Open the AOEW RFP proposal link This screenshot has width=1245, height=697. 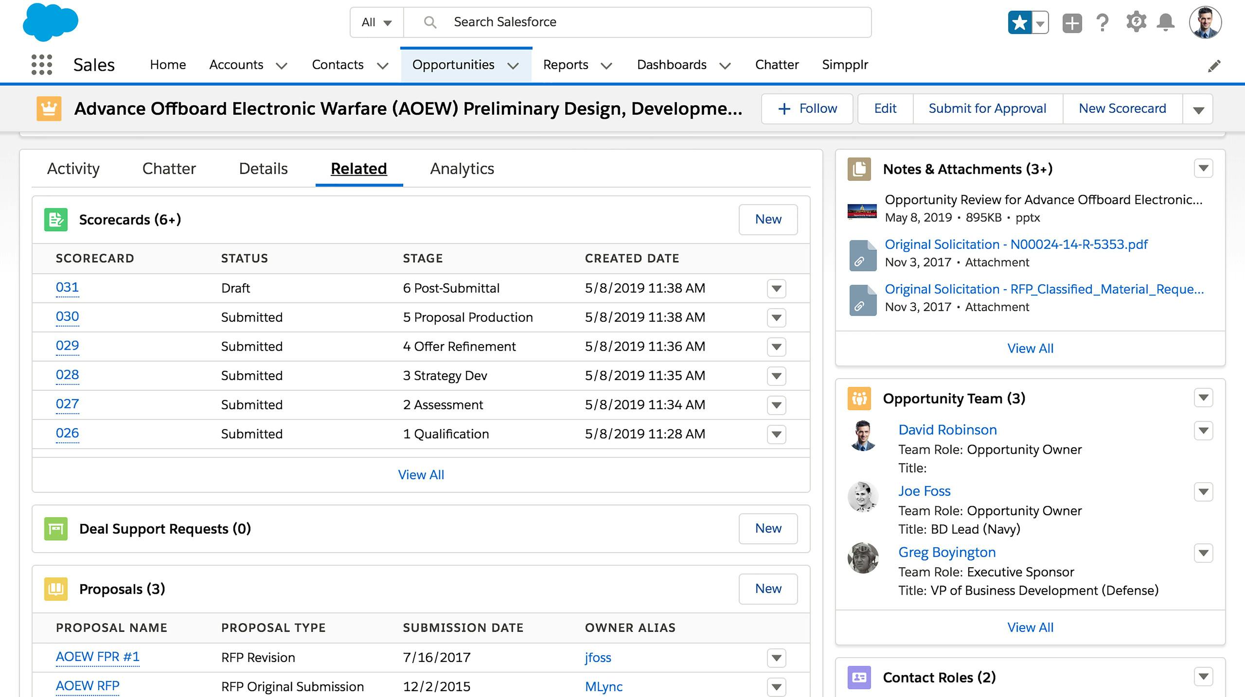[88, 686]
